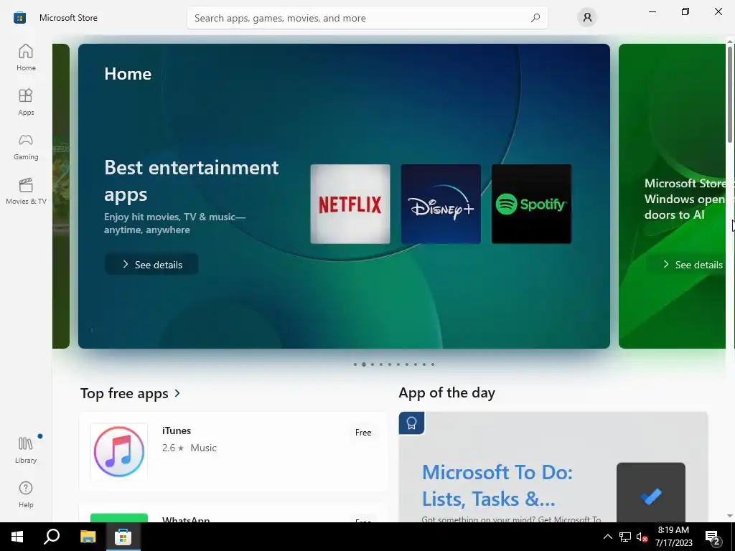The image size is (735, 551).
Task: Click the Best entertainment apps headline
Action: coord(191,180)
